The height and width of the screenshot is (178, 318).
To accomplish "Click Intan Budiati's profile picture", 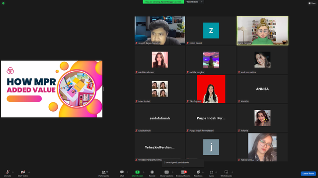I will click(x=160, y=89).
